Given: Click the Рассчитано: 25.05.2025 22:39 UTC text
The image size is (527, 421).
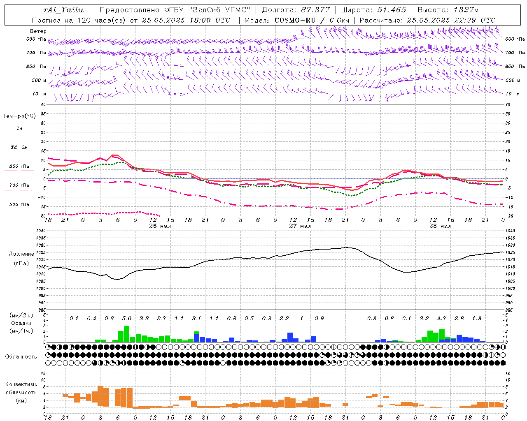Looking at the screenshot, I should click(x=427, y=20).
